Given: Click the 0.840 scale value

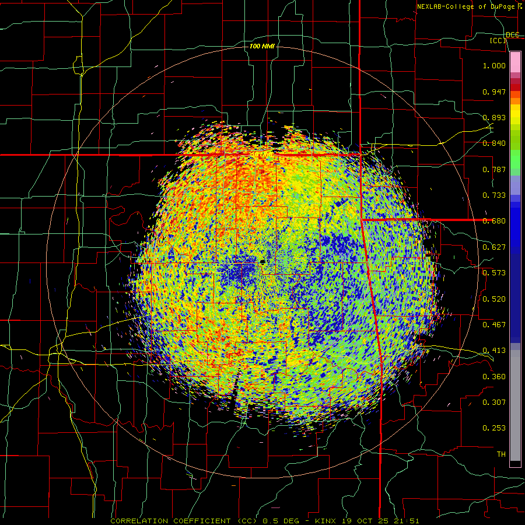Looking at the screenshot, I should point(494,143).
